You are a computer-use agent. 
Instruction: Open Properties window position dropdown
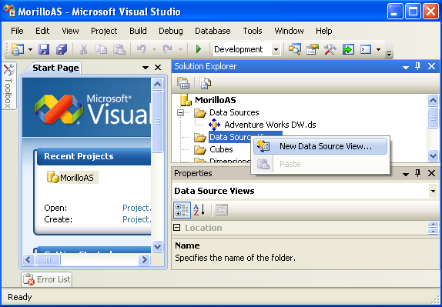[x=406, y=174]
